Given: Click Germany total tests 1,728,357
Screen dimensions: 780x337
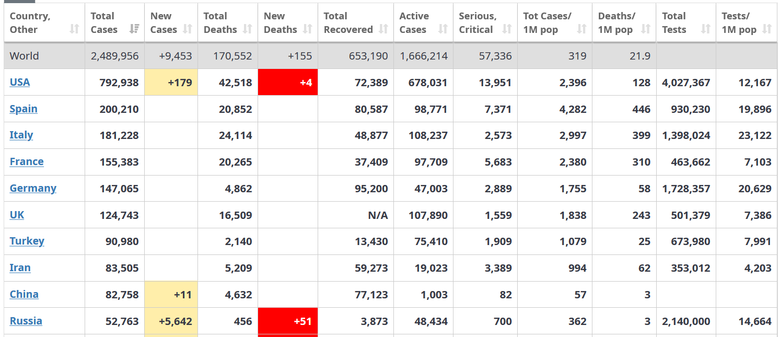Looking at the screenshot, I should tap(686, 189).
